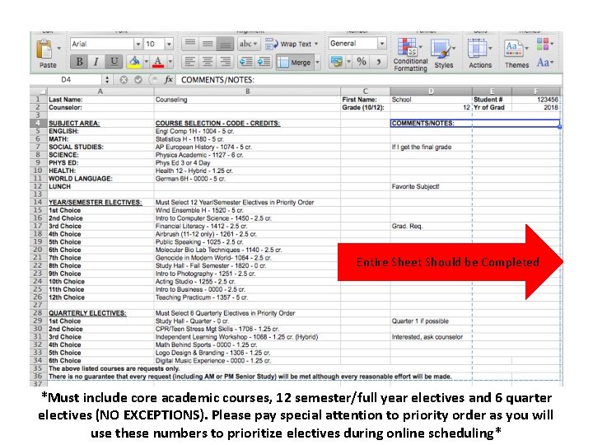
Task: Select the 'Interested, ask counselor' note
Action: 431,337
